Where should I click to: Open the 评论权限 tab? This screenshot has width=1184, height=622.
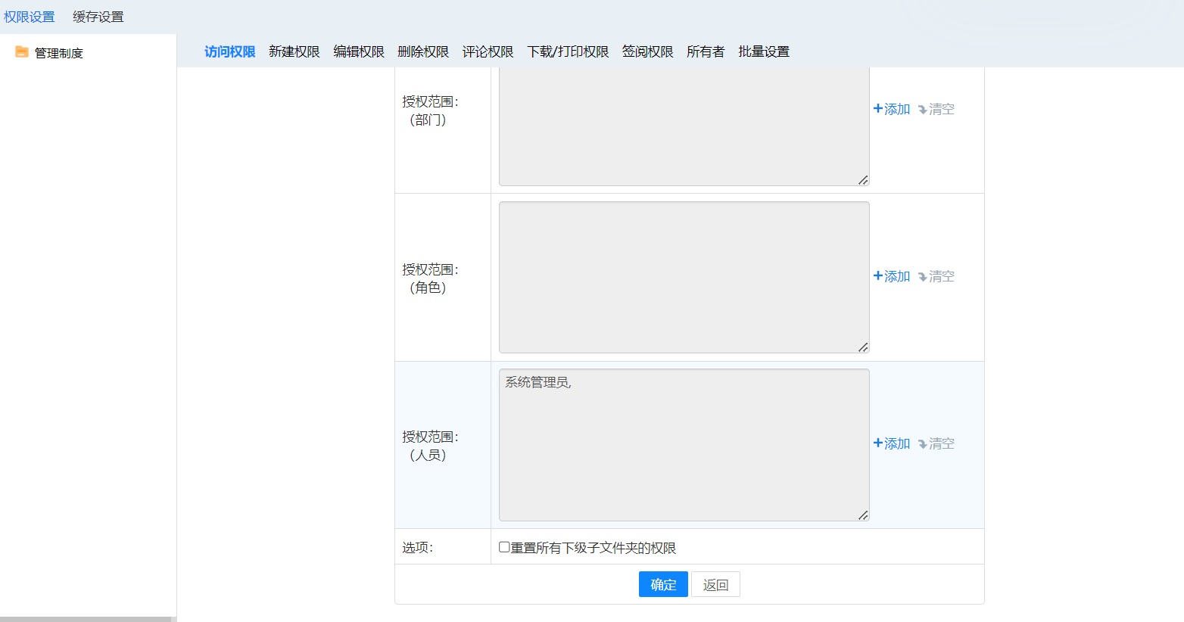pos(488,51)
